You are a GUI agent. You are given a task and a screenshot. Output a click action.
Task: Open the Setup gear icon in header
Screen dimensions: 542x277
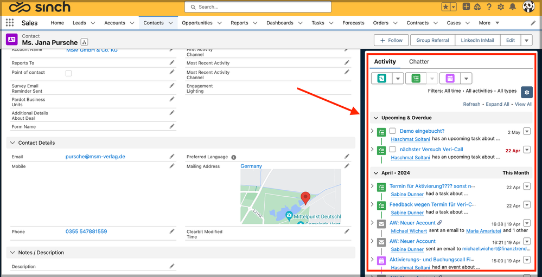pos(501,7)
